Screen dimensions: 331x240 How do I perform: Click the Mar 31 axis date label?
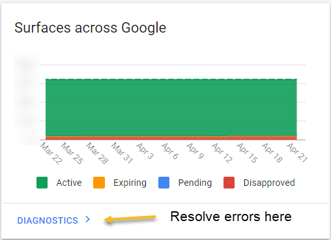pyautogui.click(x=122, y=153)
